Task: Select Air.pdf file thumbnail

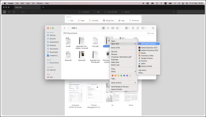Action: click(x=68, y=41)
